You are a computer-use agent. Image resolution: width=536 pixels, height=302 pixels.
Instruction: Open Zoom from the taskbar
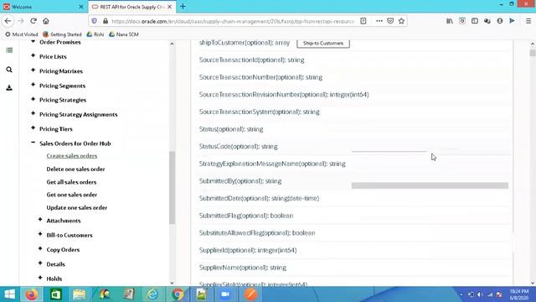point(225,294)
